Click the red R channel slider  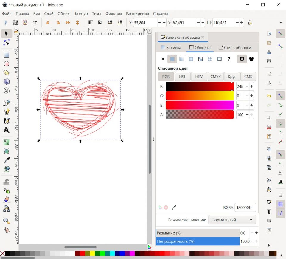tap(200, 86)
